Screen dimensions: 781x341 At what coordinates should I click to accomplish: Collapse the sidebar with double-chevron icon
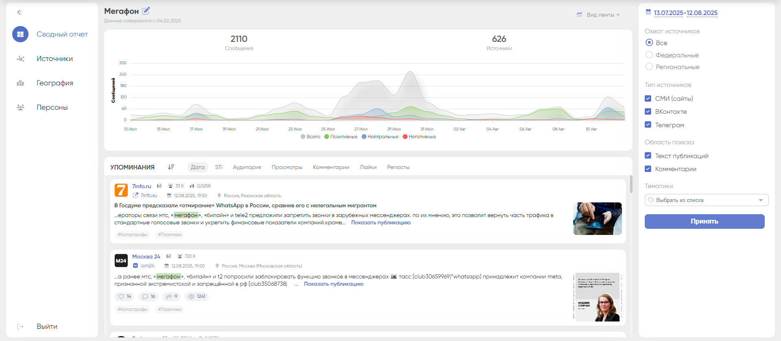point(20,12)
